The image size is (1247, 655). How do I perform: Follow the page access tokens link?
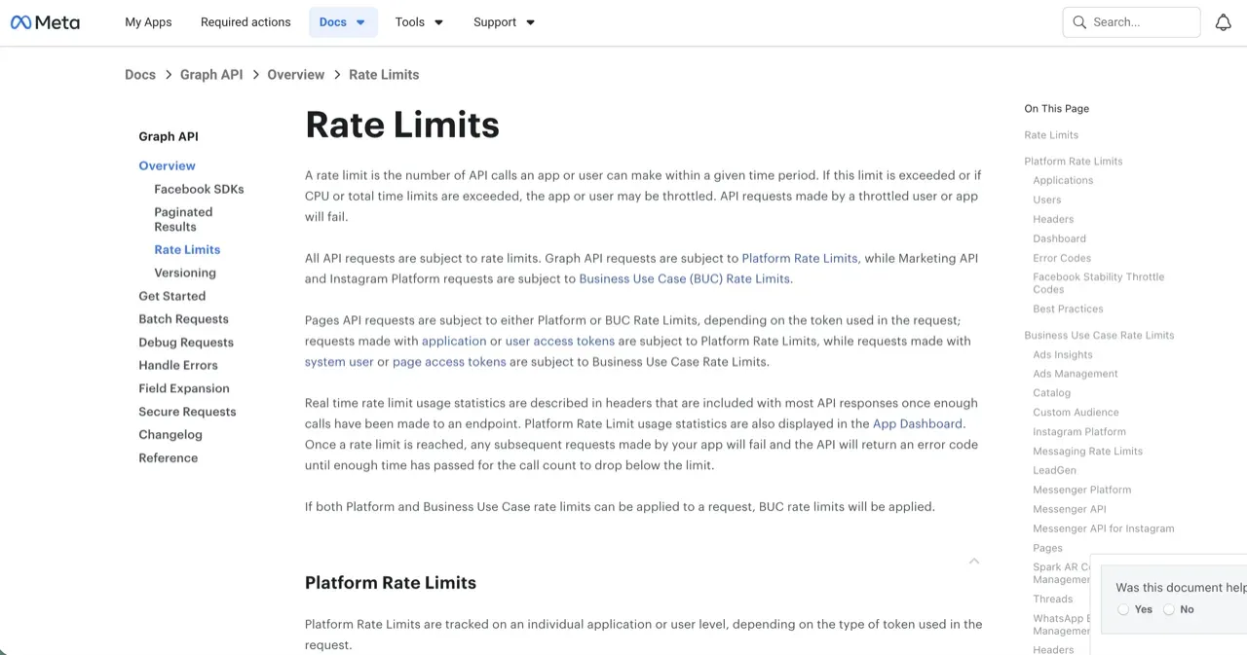[x=449, y=362]
